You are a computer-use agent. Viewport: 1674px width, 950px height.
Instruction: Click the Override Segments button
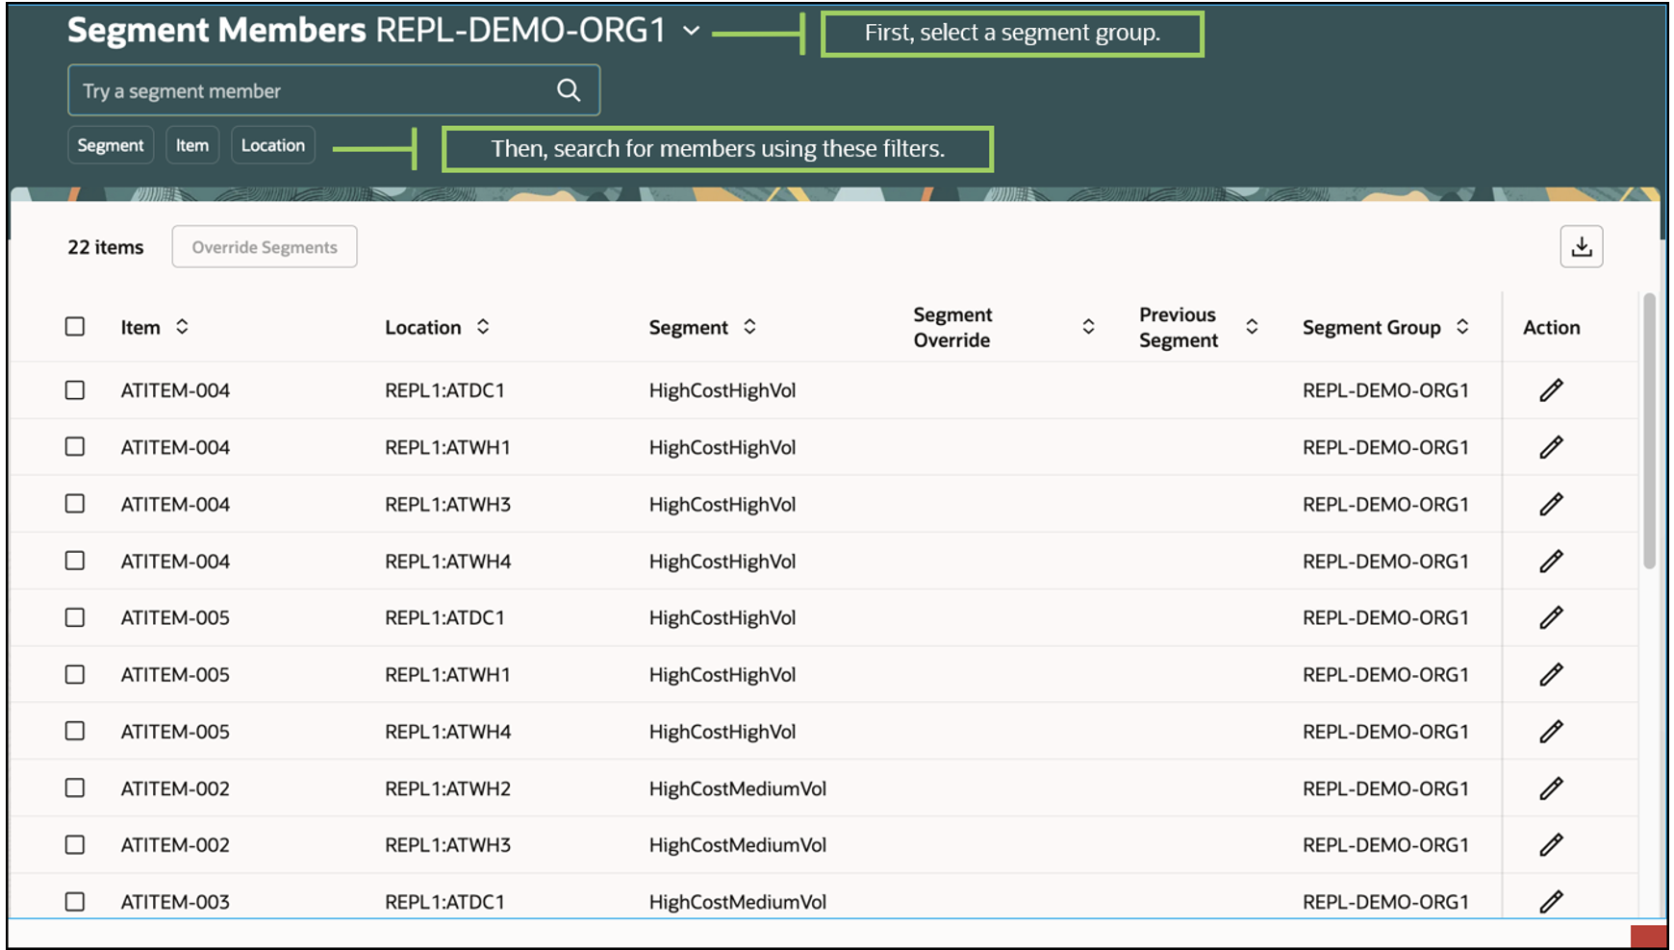(x=265, y=247)
